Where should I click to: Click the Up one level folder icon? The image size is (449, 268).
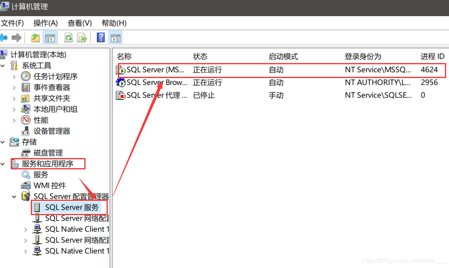(x=35, y=38)
